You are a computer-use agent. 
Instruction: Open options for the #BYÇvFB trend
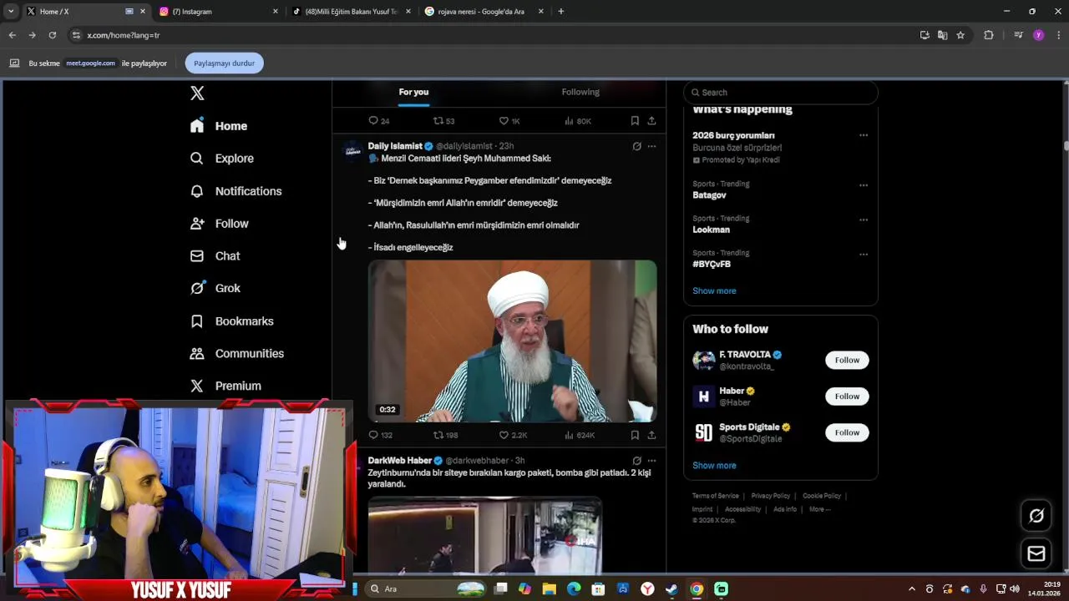(864, 255)
